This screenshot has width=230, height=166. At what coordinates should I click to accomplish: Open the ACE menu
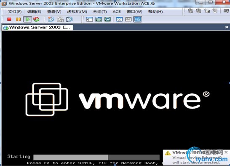[117, 12]
